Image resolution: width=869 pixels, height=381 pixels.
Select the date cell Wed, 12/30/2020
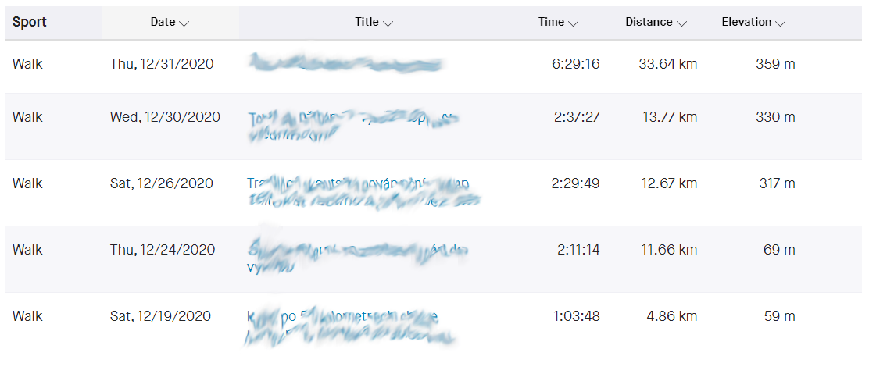point(165,117)
